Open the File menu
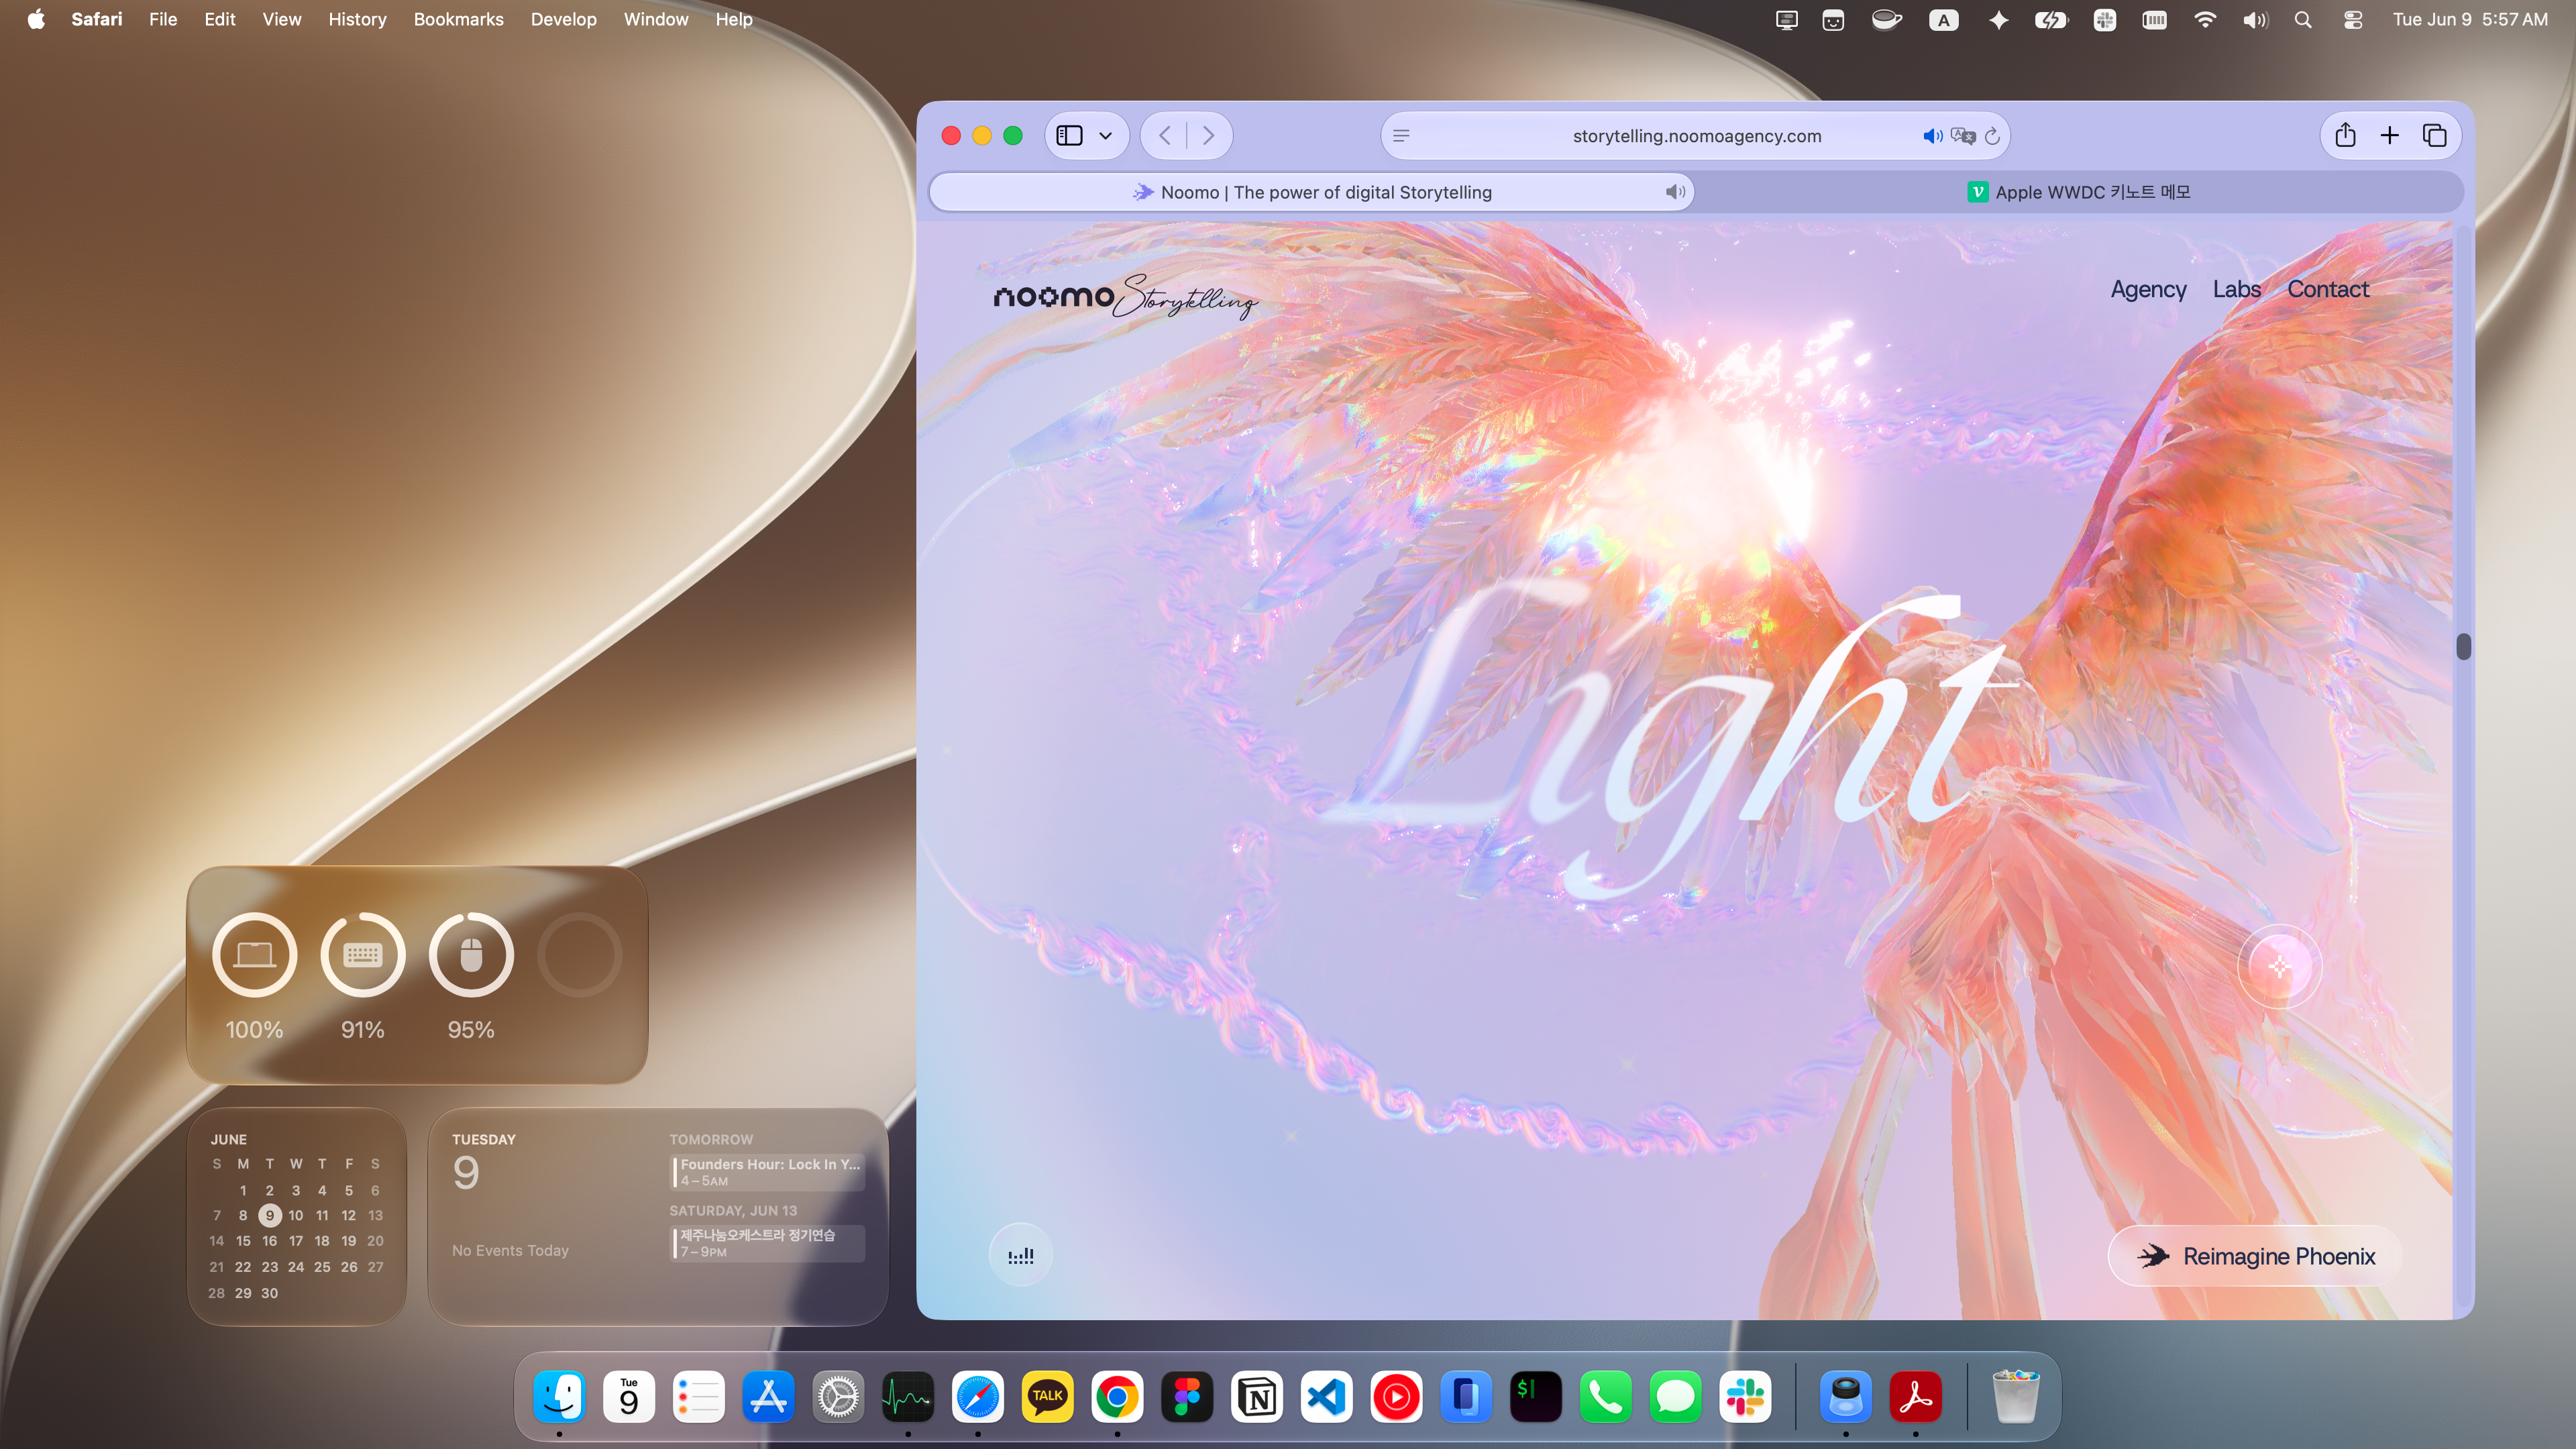The width and height of the screenshot is (2576, 1449). coord(163,19)
